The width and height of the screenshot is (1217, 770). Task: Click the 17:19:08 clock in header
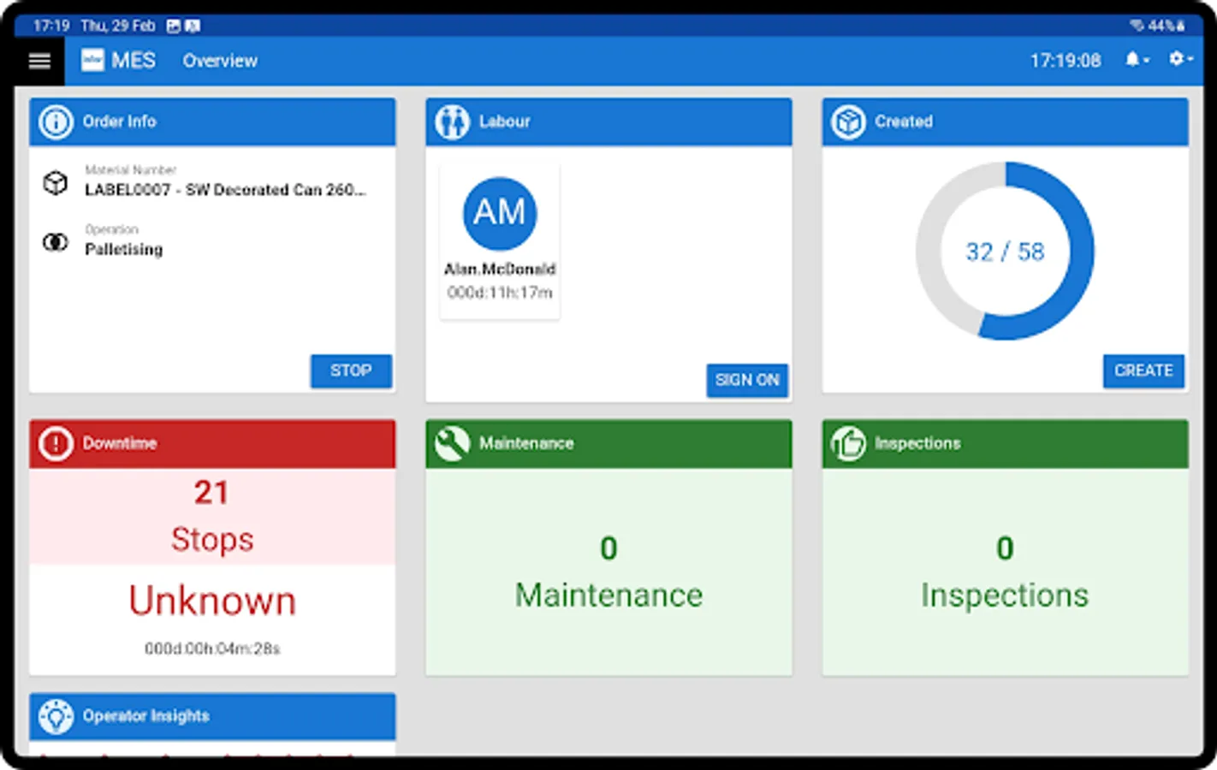point(1066,61)
